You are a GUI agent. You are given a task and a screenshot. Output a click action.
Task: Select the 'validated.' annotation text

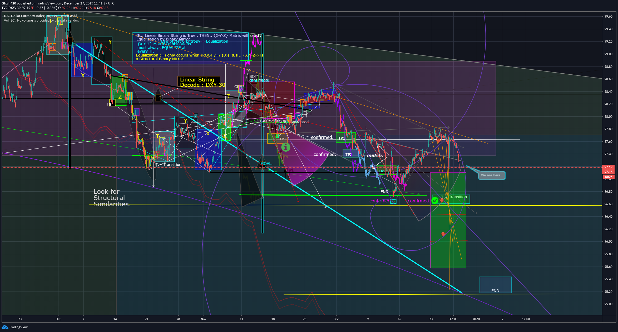pos(301,122)
